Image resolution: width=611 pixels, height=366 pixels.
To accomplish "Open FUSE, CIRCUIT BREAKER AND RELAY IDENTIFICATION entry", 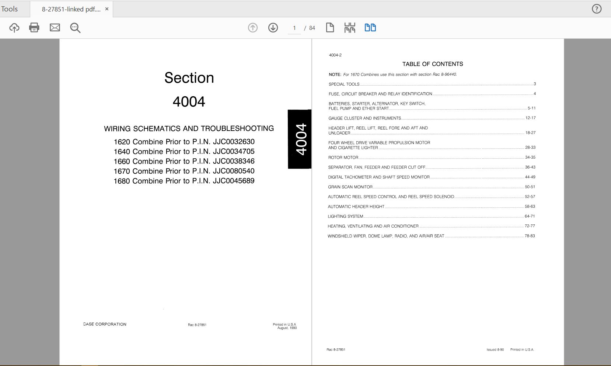I will [432, 94].
